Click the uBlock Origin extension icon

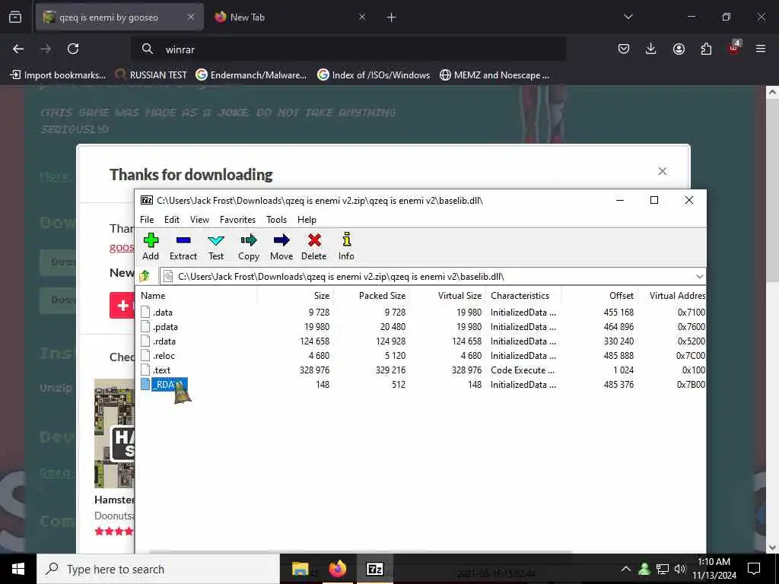[734, 48]
